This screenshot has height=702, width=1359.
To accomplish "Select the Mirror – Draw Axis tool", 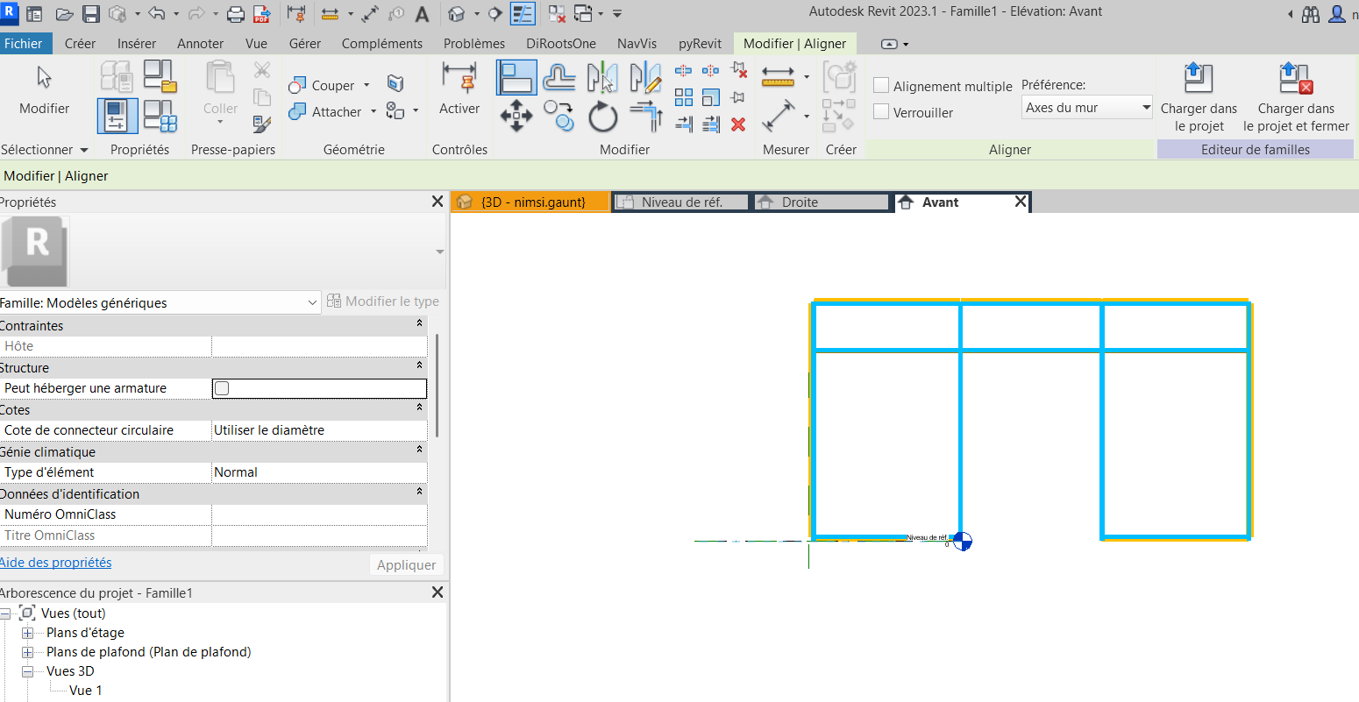I will [645, 78].
